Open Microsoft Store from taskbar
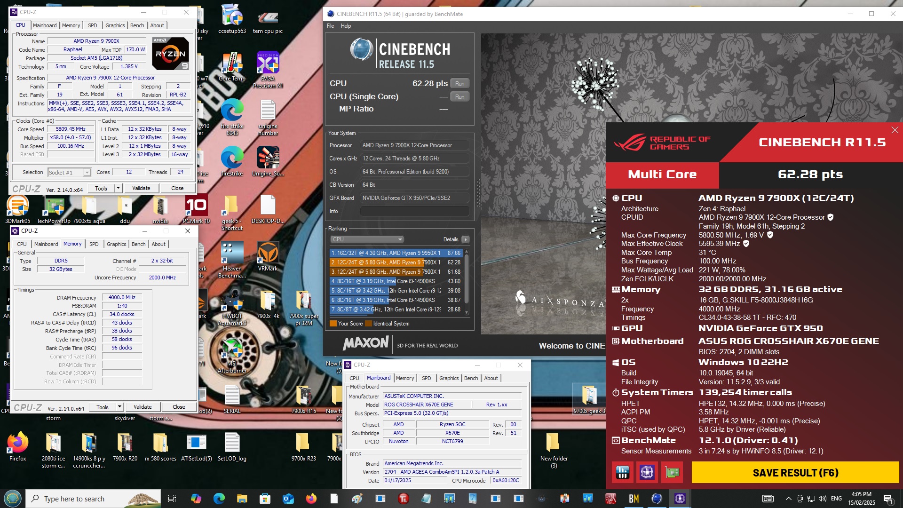Image resolution: width=903 pixels, height=508 pixels. coord(265,499)
